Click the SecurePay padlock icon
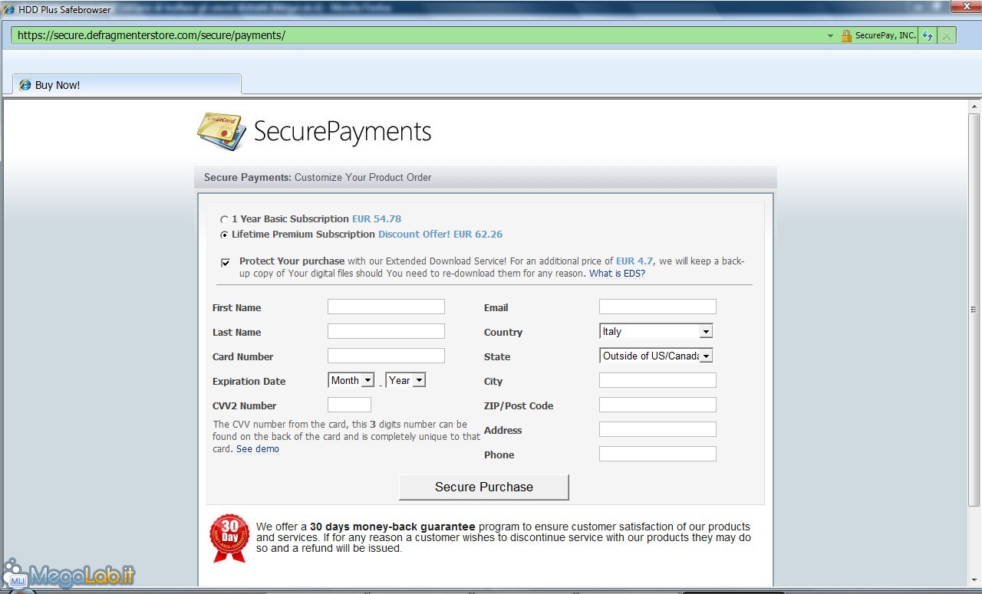Screen dimensions: 982x594 pos(846,35)
